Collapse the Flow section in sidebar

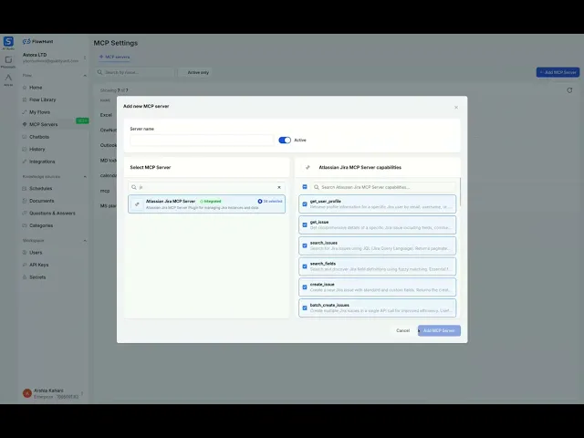coord(85,76)
